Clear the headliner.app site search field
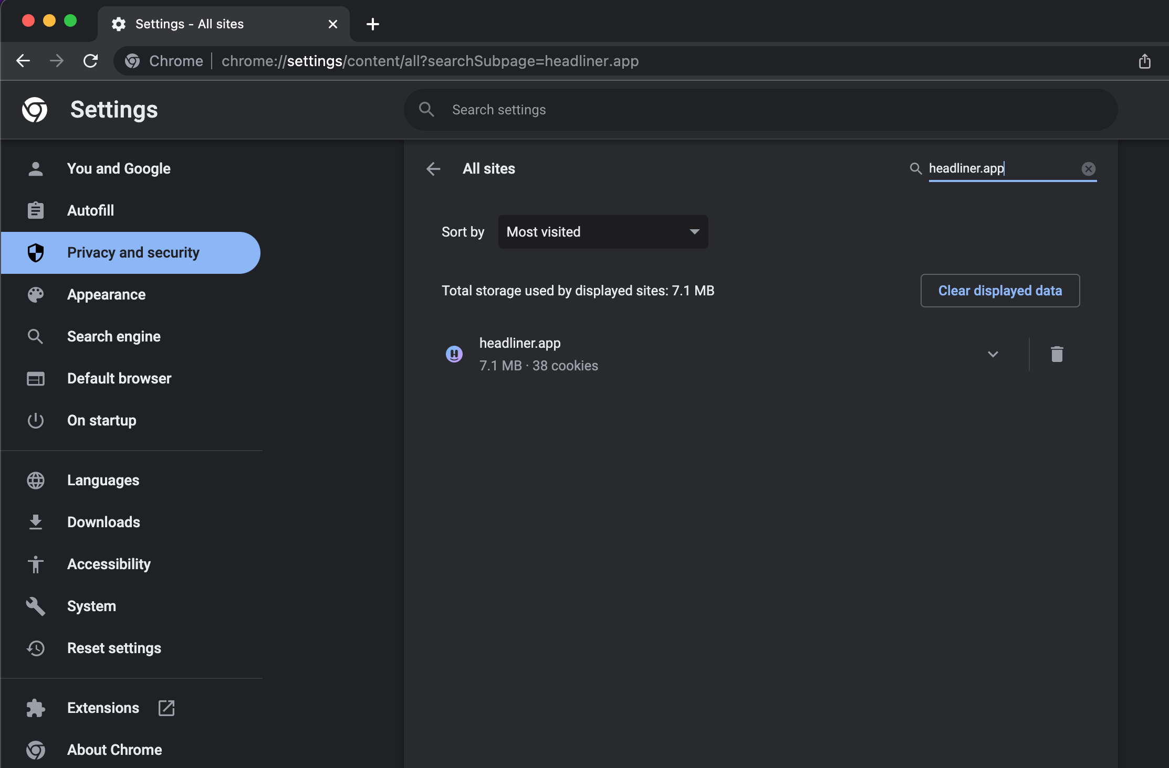The image size is (1169, 768). (1088, 168)
